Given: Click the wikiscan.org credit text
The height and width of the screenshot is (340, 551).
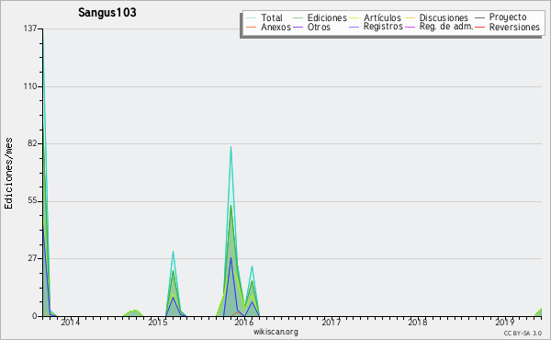Looking at the screenshot, I should click(x=275, y=332).
